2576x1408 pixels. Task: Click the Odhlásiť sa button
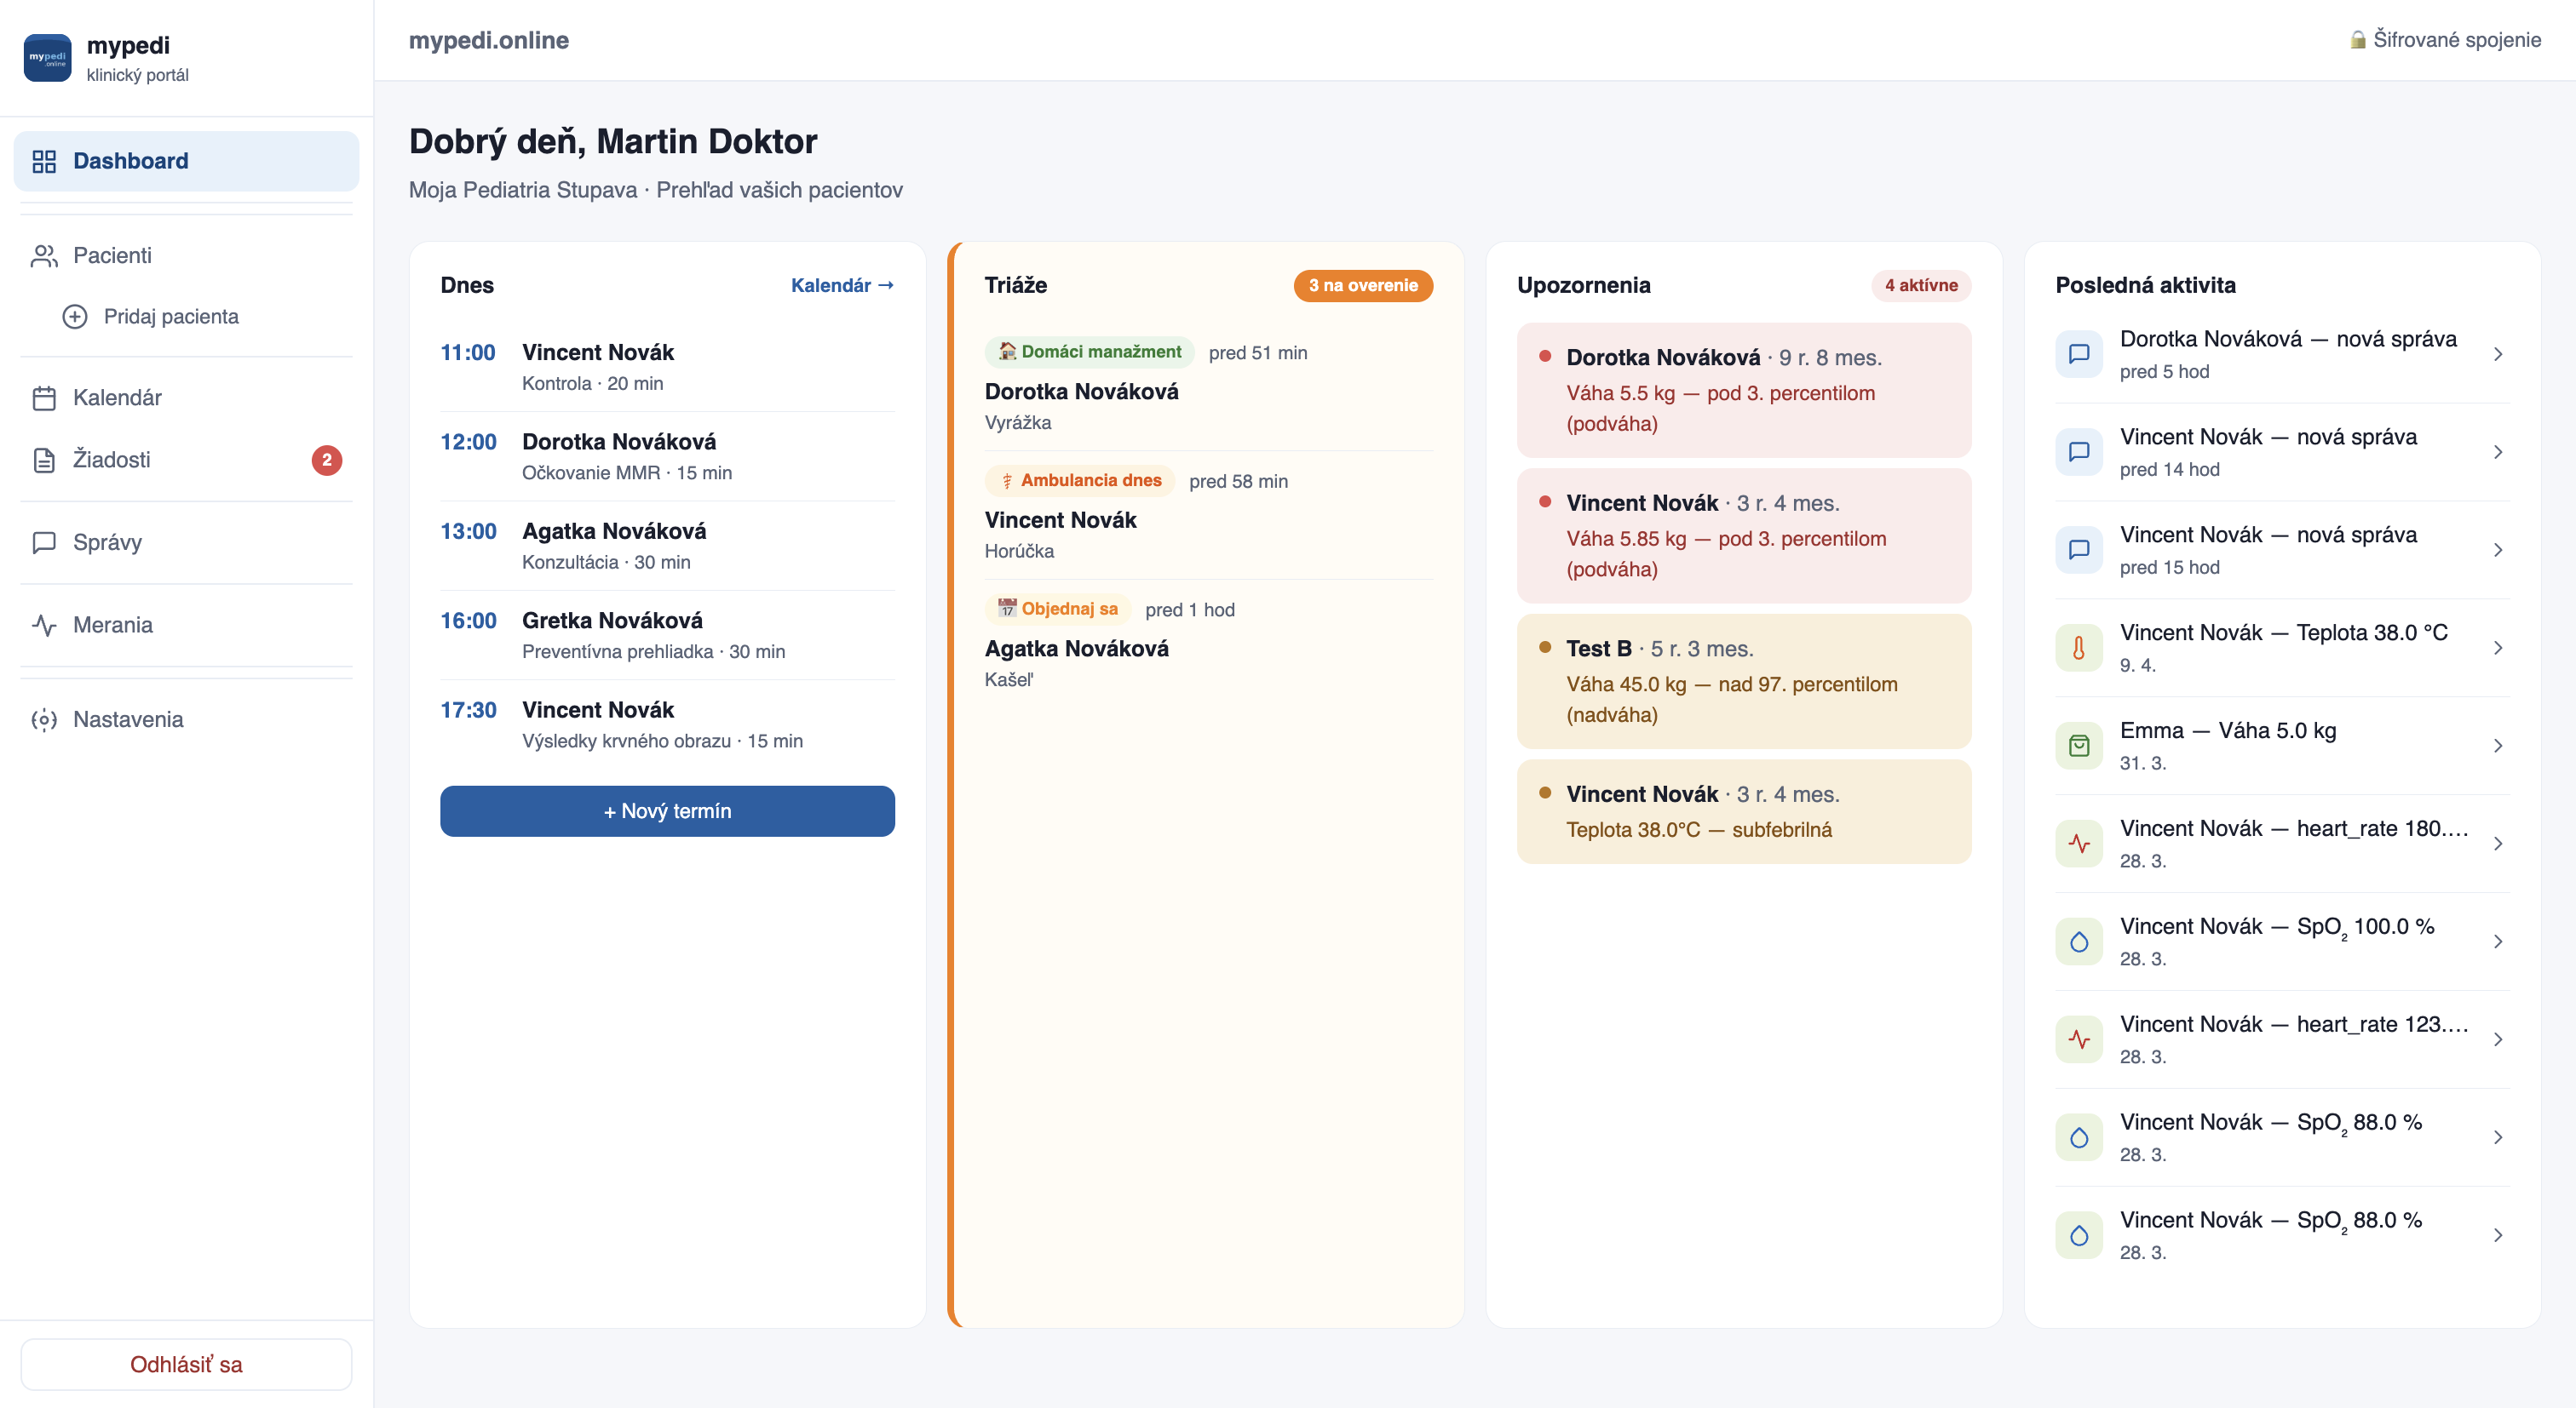(186, 1364)
